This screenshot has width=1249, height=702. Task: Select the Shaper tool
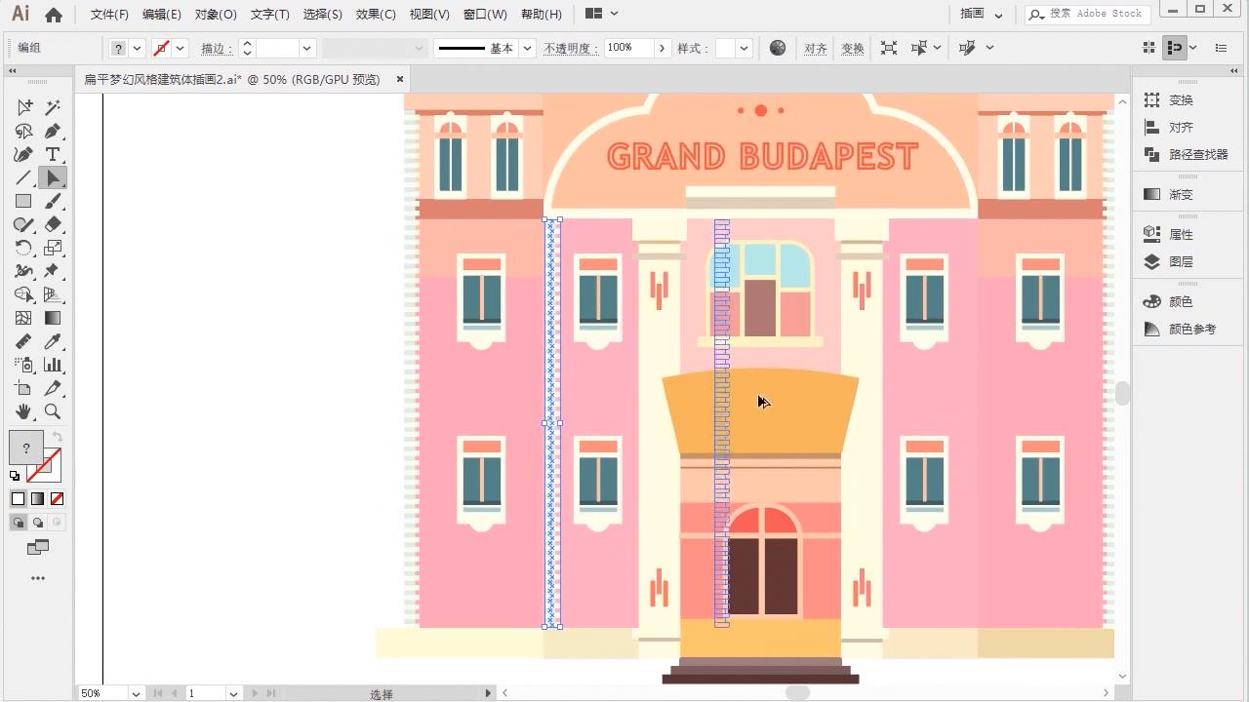[x=24, y=224]
